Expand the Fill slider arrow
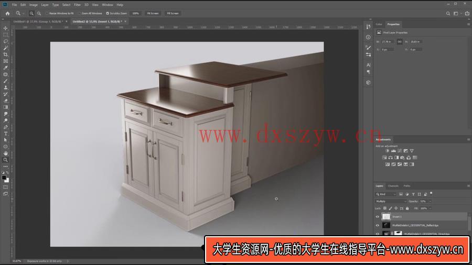This screenshot has width=472, height=265. point(430,208)
